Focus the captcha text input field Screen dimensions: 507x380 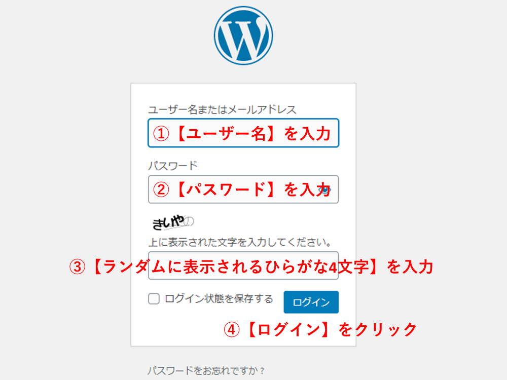tap(243, 265)
